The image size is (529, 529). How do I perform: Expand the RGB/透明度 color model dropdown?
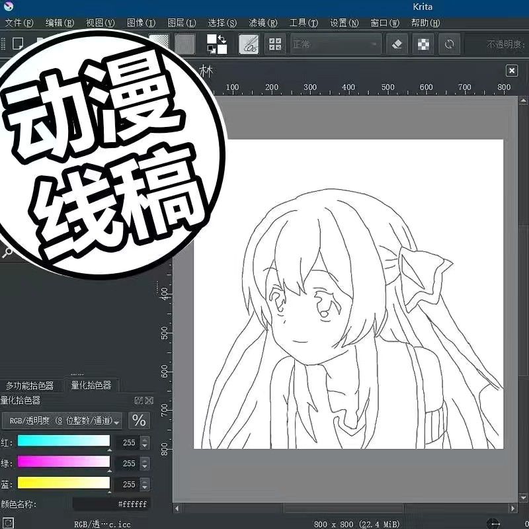pyautogui.click(x=61, y=421)
